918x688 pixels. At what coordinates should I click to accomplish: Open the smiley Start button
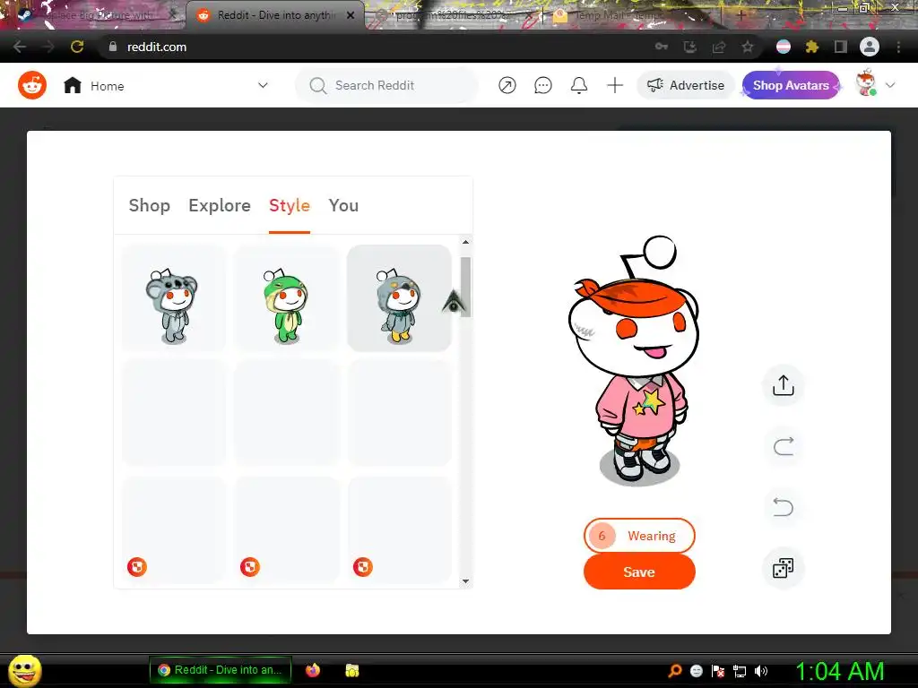24,670
